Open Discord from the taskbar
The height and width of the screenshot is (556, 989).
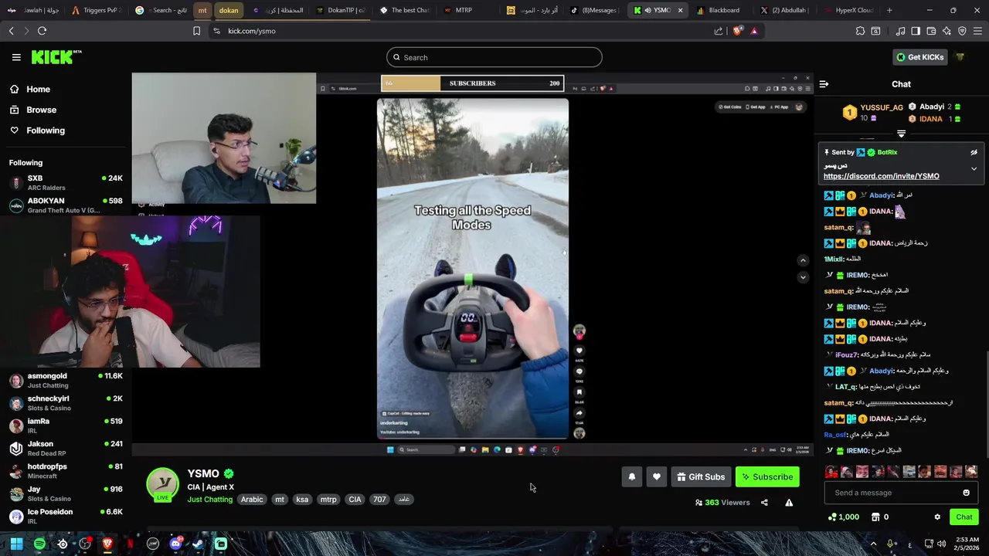coord(175,544)
